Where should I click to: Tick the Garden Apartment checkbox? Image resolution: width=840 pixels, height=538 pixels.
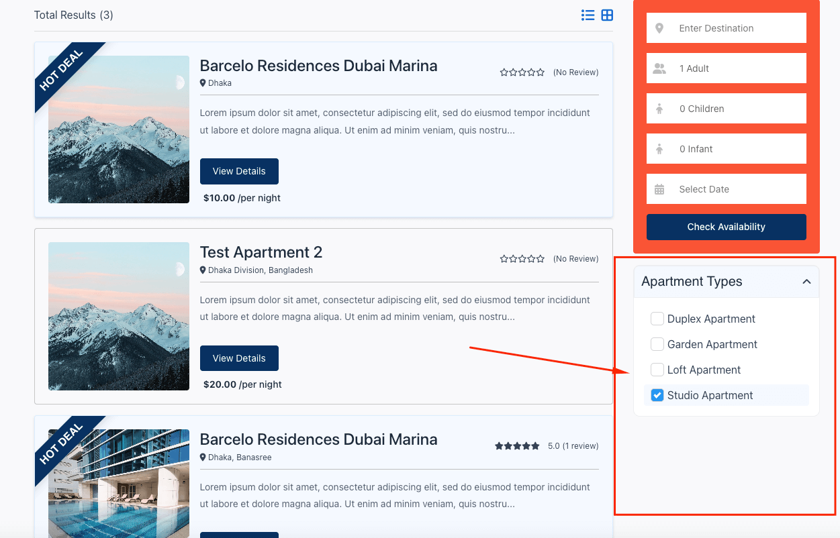pyautogui.click(x=657, y=344)
